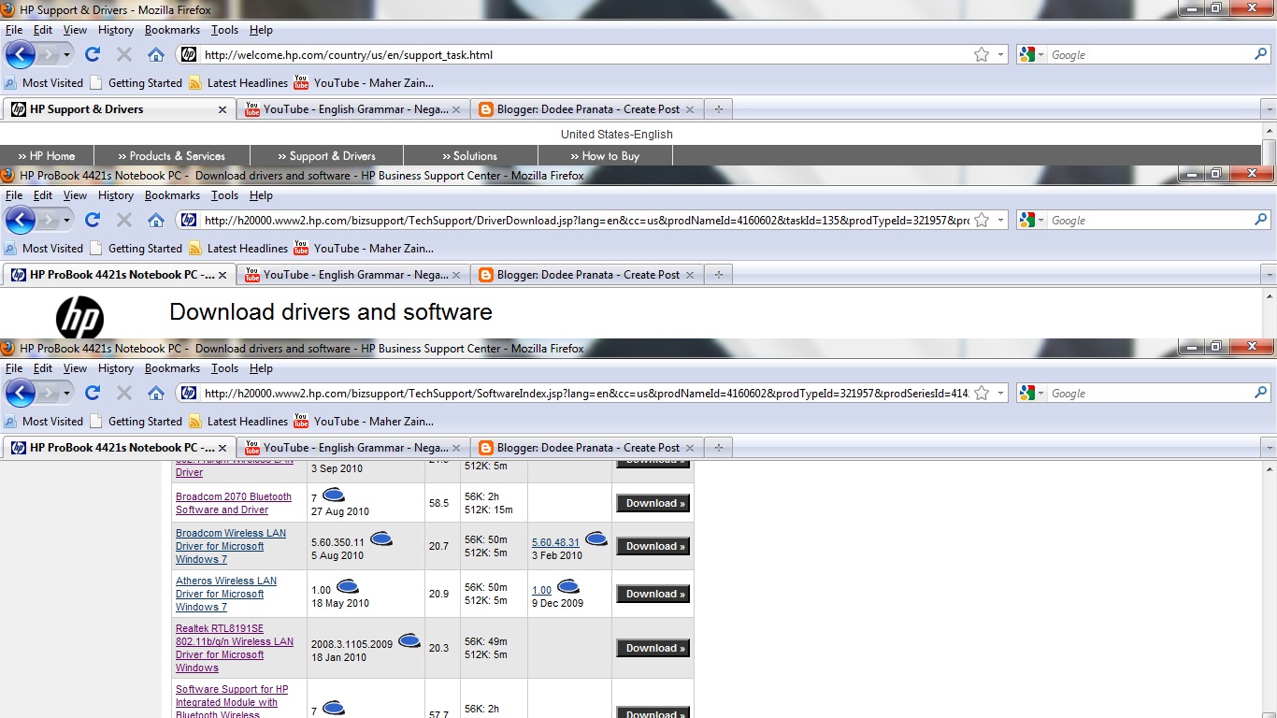Click Google search field in DriverDownload.jsp window
Viewport: 1277px width, 718px height.
[1150, 221]
